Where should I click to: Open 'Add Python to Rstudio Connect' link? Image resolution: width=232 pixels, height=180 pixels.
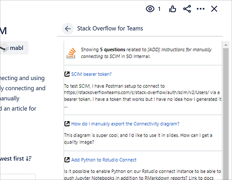(104, 160)
